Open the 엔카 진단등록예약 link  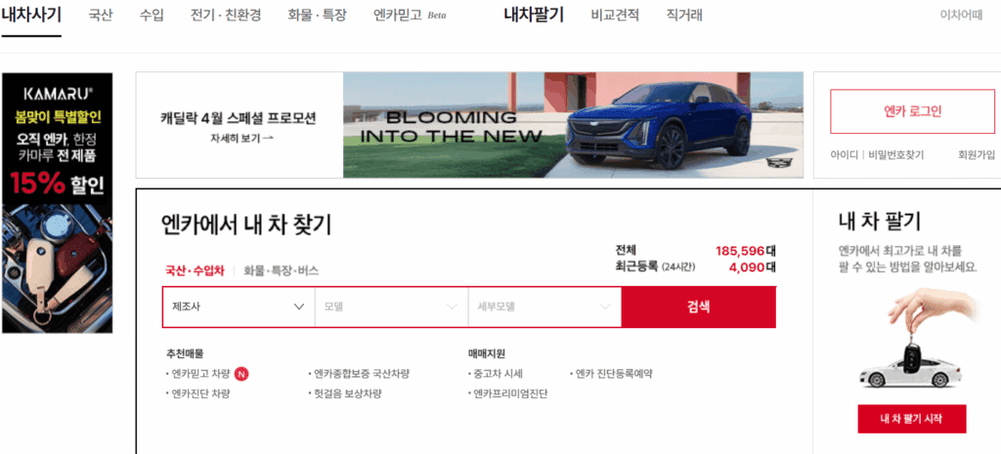[x=614, y=374]
